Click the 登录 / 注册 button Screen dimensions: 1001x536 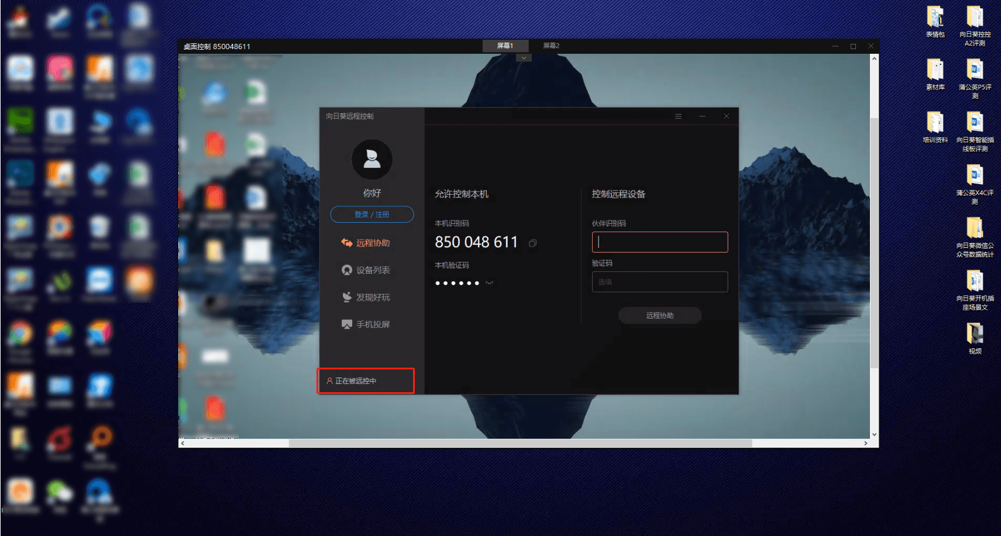coord(372,215)
